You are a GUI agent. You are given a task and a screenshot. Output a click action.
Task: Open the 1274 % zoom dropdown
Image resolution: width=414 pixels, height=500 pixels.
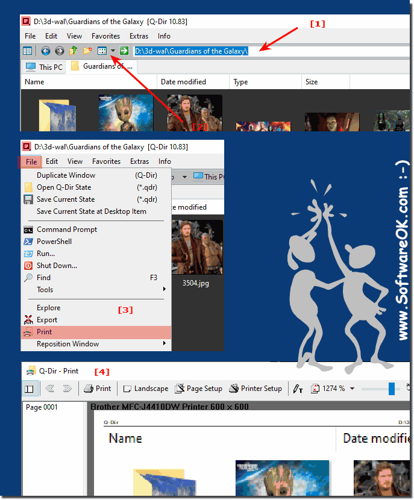352,389
